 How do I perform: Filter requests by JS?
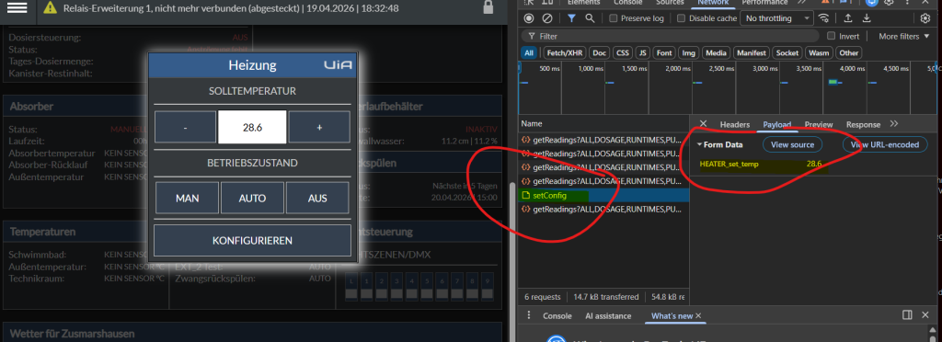tap(643, 52)
